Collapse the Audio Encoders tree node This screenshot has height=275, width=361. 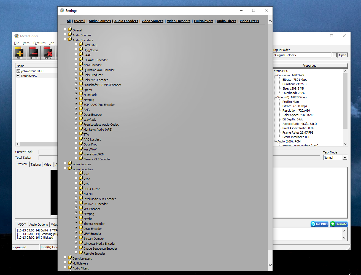point(65,39)
